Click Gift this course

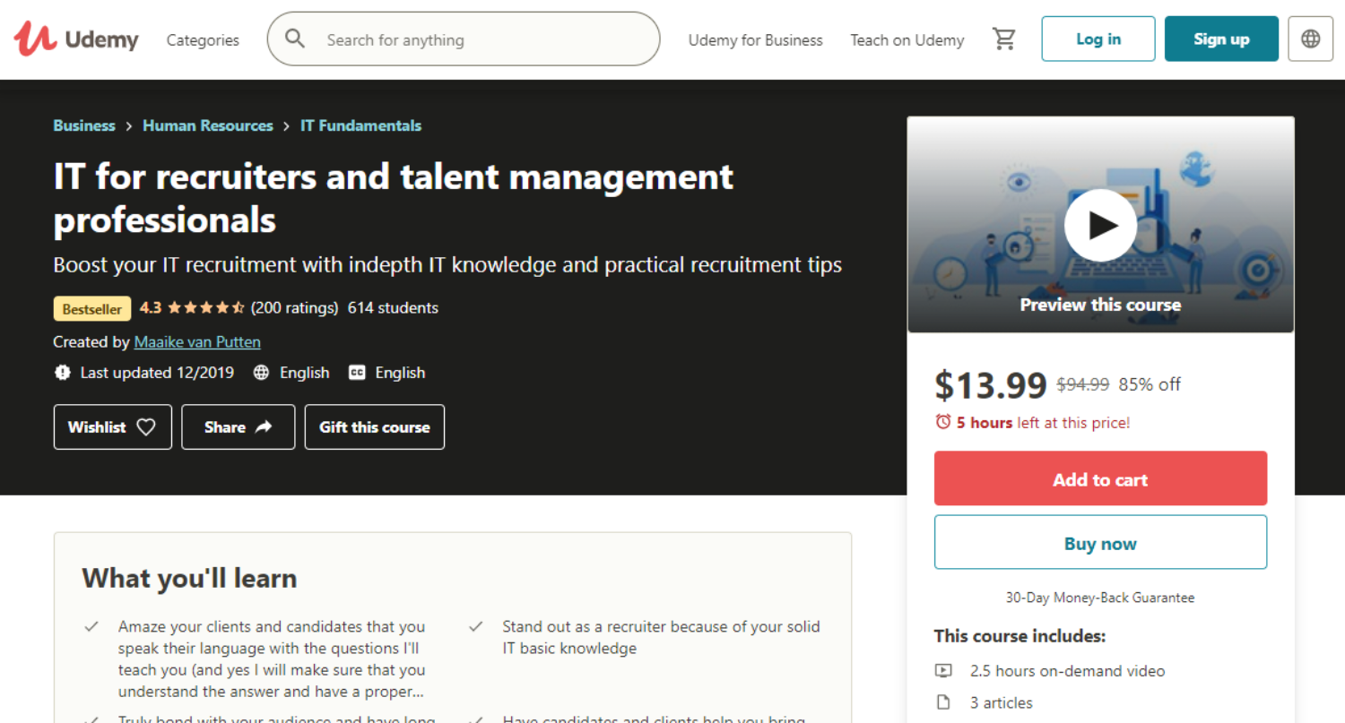(374, 427)
